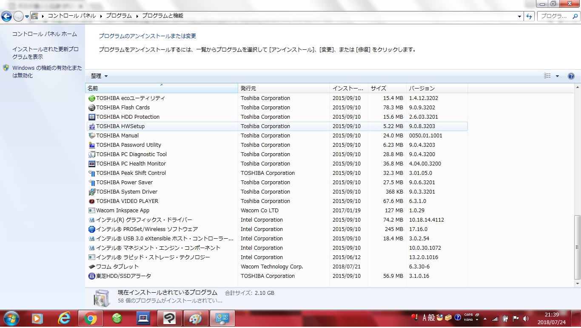Expand the 整理 dropdown menu
The width and height of the screenshot is (581, 328).
[100, 76]
